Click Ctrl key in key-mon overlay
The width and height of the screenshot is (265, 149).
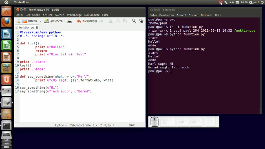183,122
